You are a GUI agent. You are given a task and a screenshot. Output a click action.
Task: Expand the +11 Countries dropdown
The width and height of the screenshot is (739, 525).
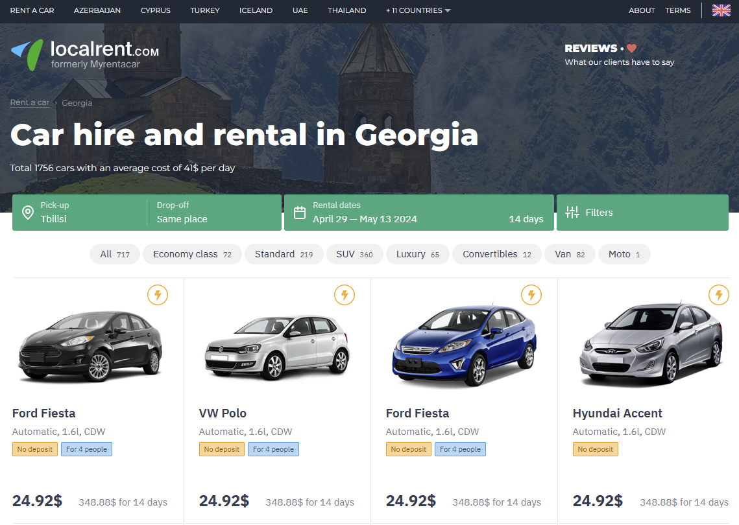coord(418,10)
